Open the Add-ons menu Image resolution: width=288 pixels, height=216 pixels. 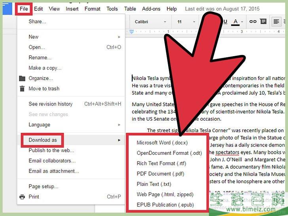tap(151, 9)
